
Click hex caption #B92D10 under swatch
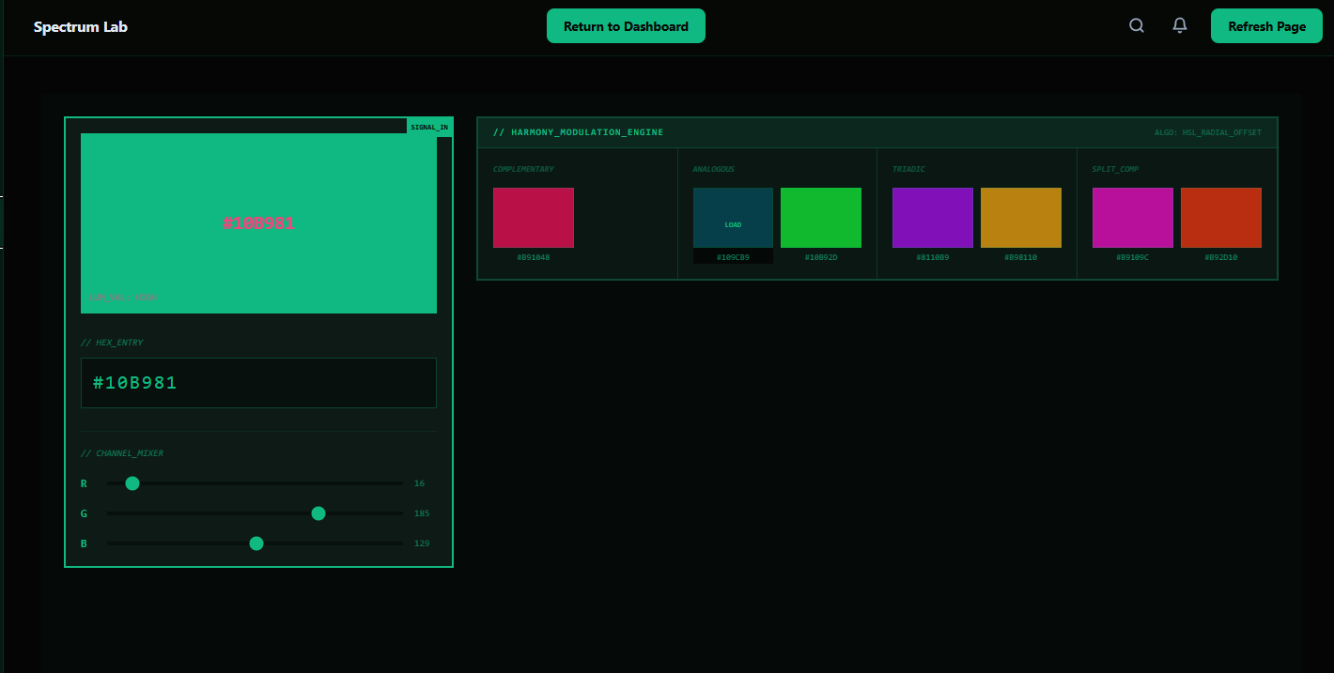click(x=1221, y=257)
